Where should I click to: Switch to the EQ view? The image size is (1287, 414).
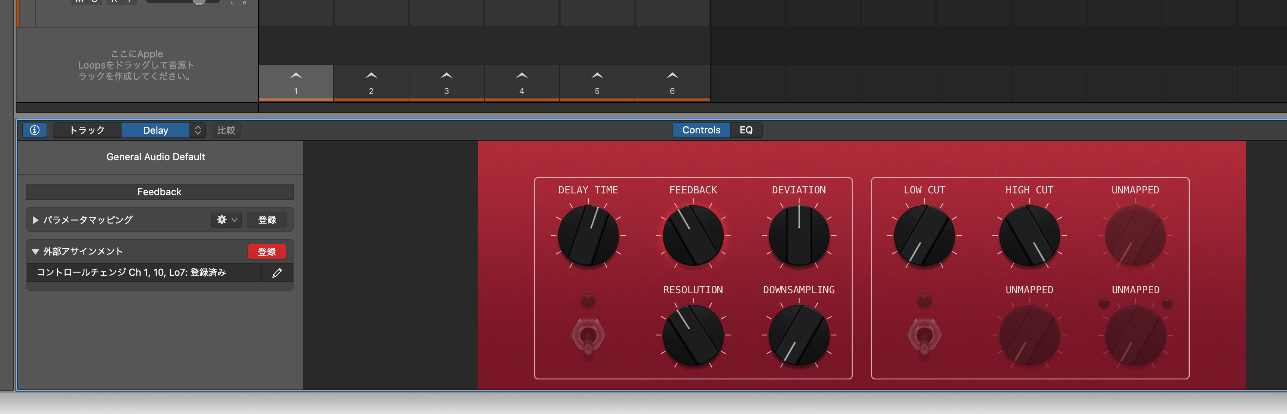click(746, 130)
